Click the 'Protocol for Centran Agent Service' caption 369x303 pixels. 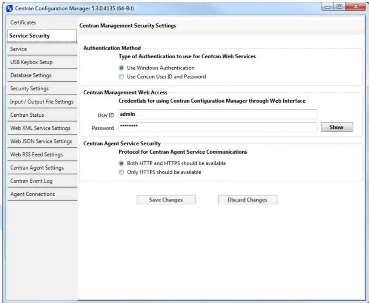pos(183,152)
